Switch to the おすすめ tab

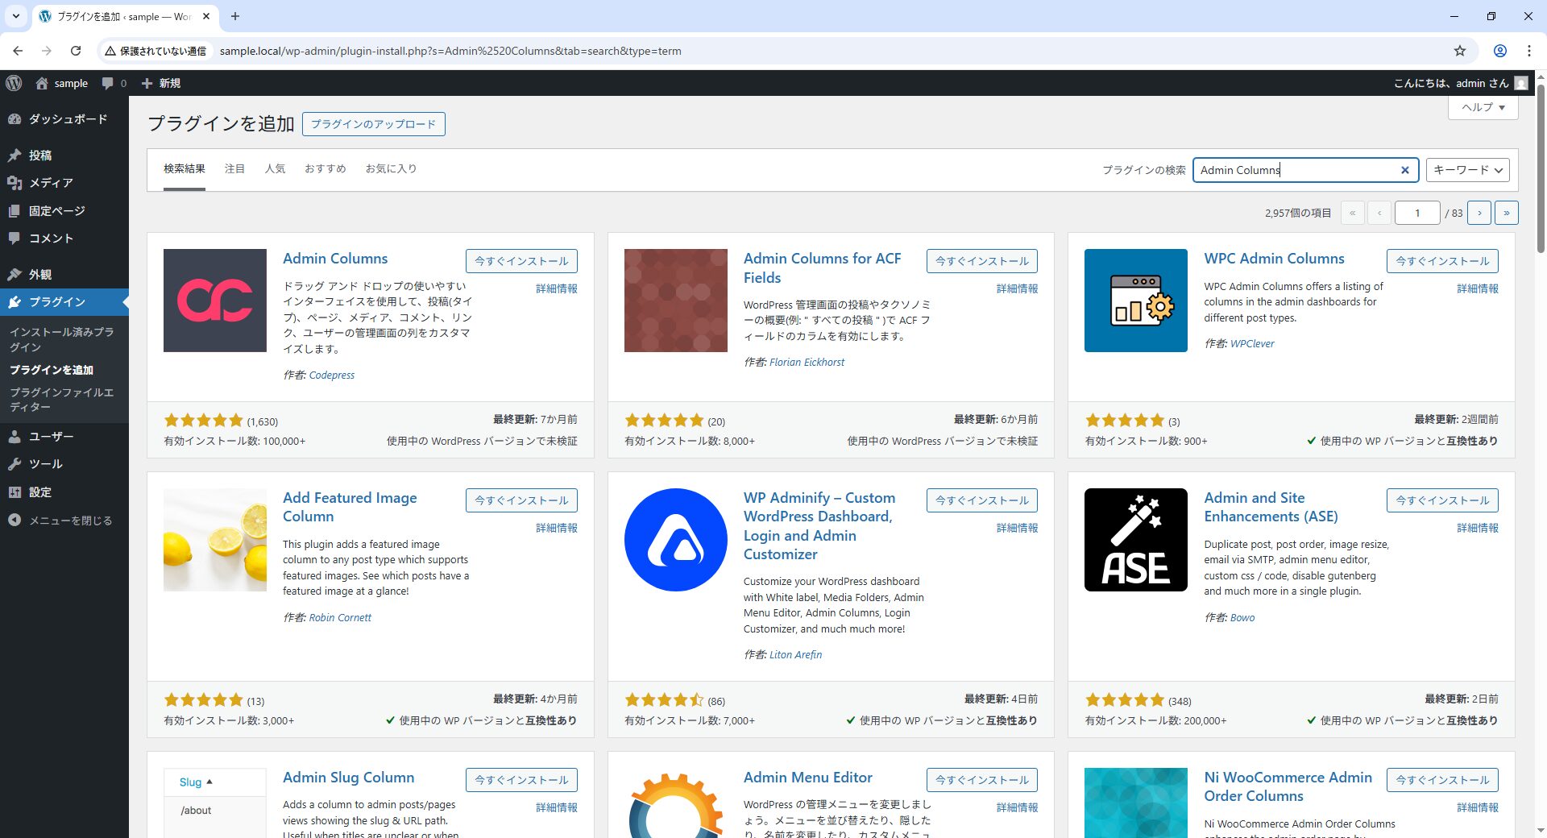(326, 168)
